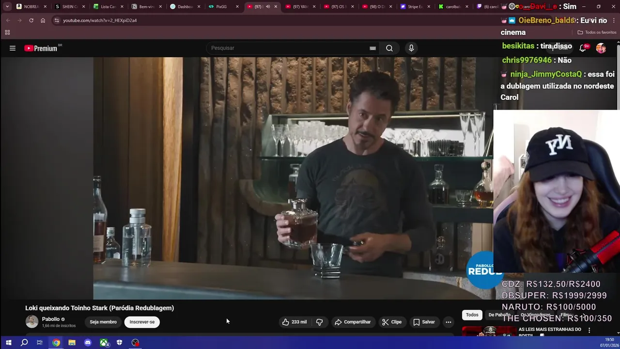This screenshot has height=349, width=620.
Task: Click Inscrever-se to subscribe
Action: pyautogui.click(x=142, y=322)
